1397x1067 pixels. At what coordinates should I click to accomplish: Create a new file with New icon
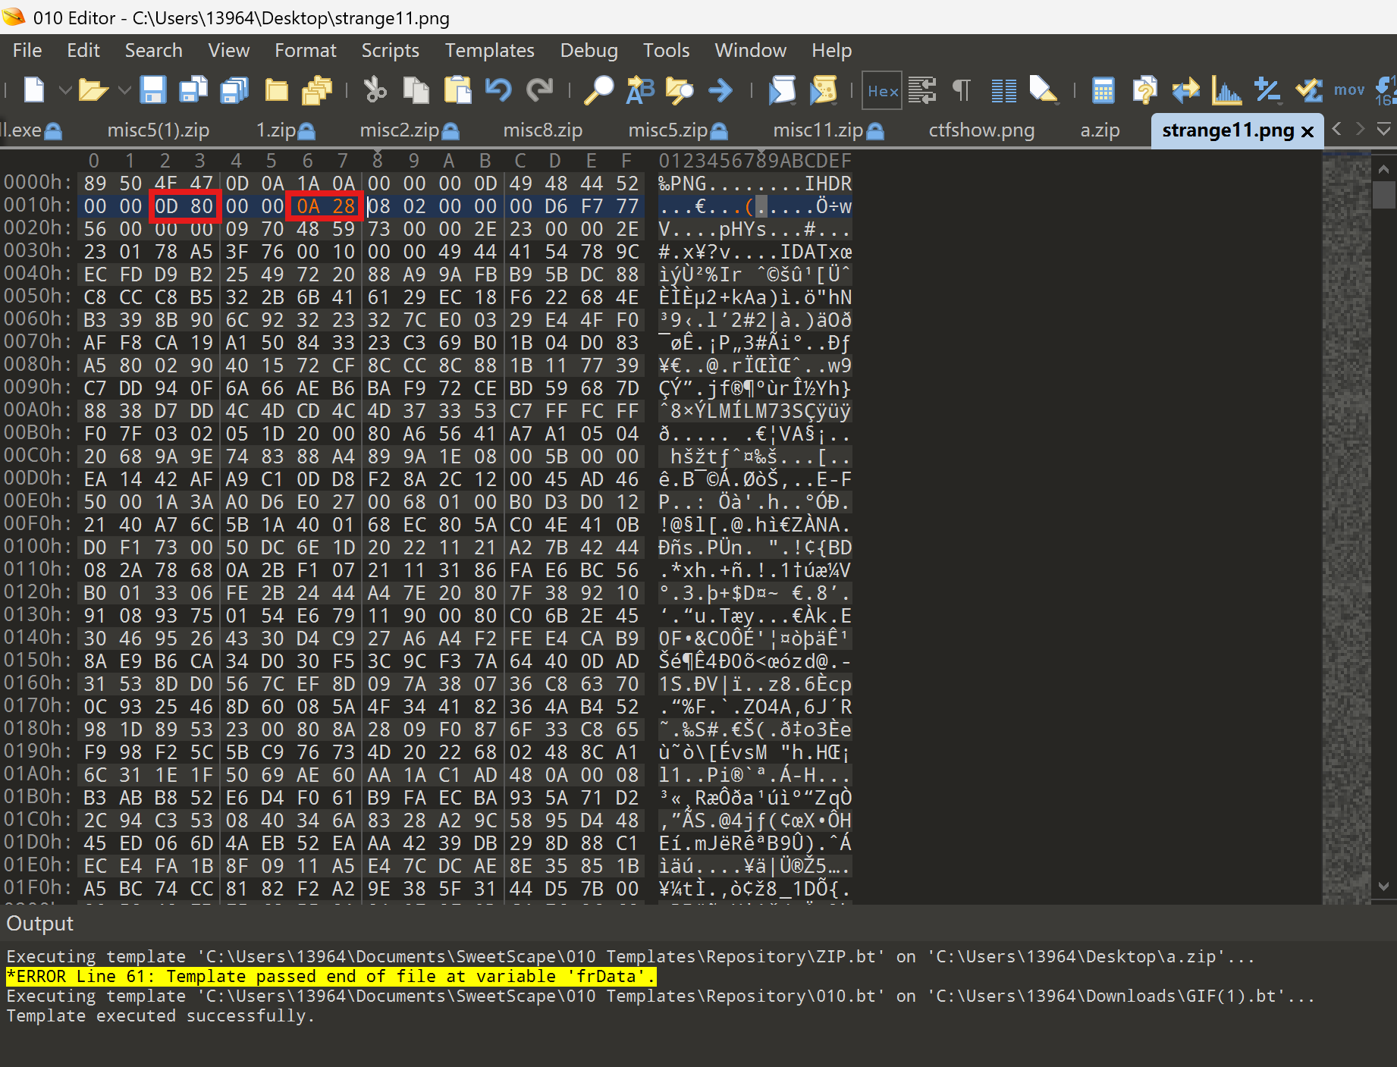34,90
